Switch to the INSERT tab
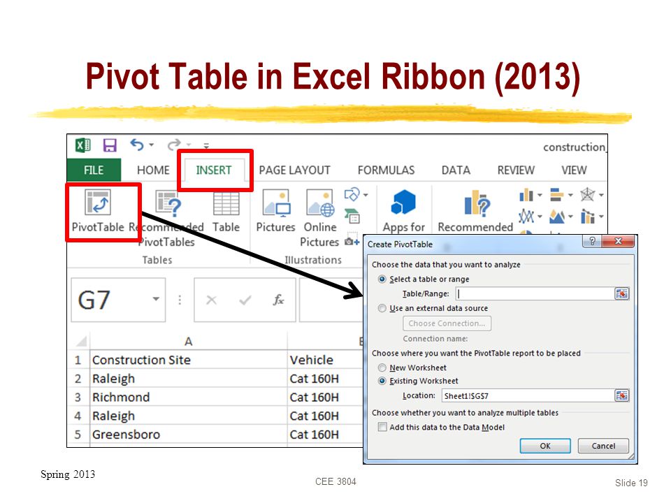 [x=214, y=170]
